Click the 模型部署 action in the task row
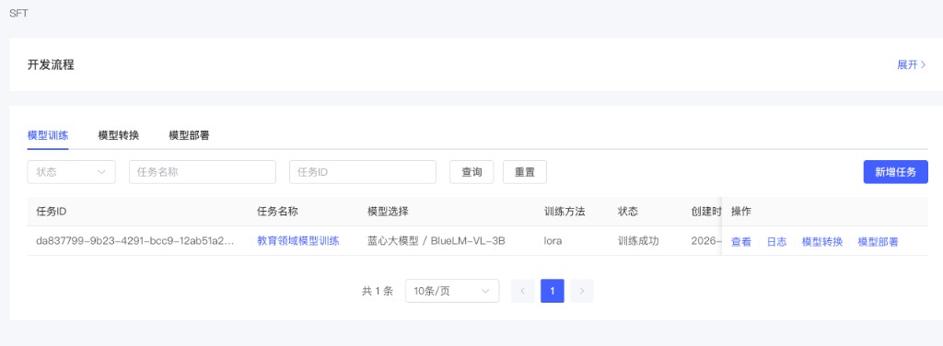Image resolution: width=943 pixels, height=346 pixels. pos(878,241)
